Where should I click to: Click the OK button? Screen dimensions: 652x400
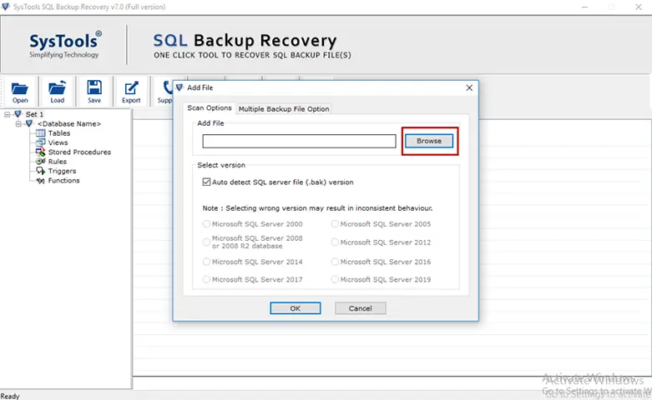[x=296, y=308]
